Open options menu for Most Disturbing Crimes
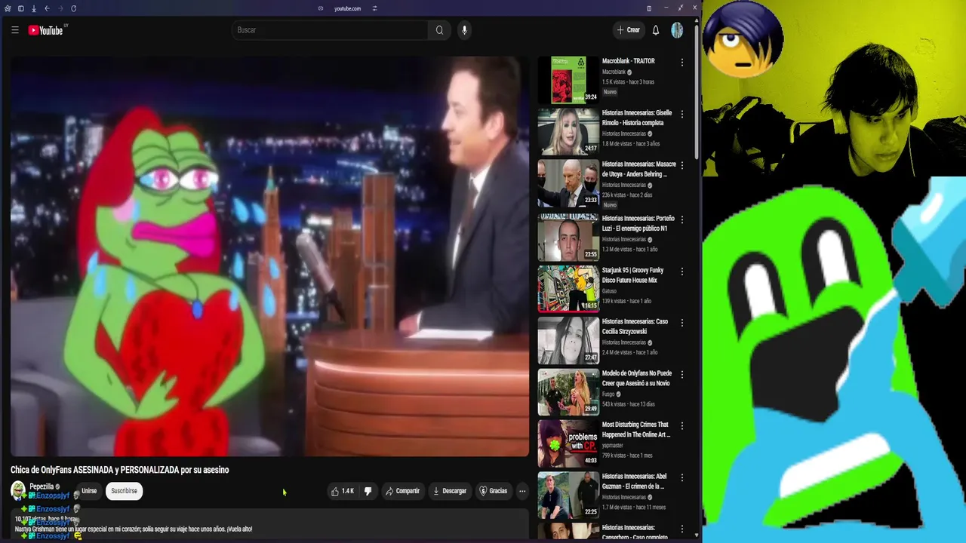The height and width of the screenshot is (543, 966). (682, 425)
